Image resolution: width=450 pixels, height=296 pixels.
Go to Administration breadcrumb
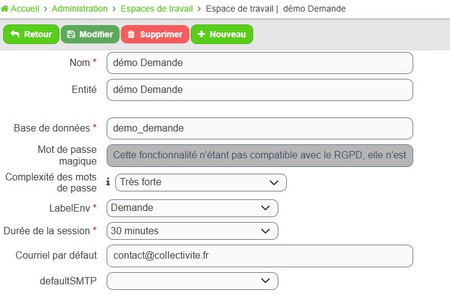click(x=80, y=9)
